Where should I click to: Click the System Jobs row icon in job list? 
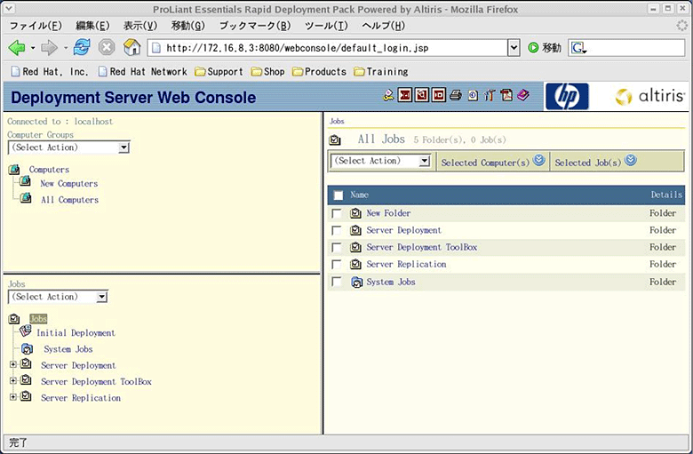tap(356, 282)
